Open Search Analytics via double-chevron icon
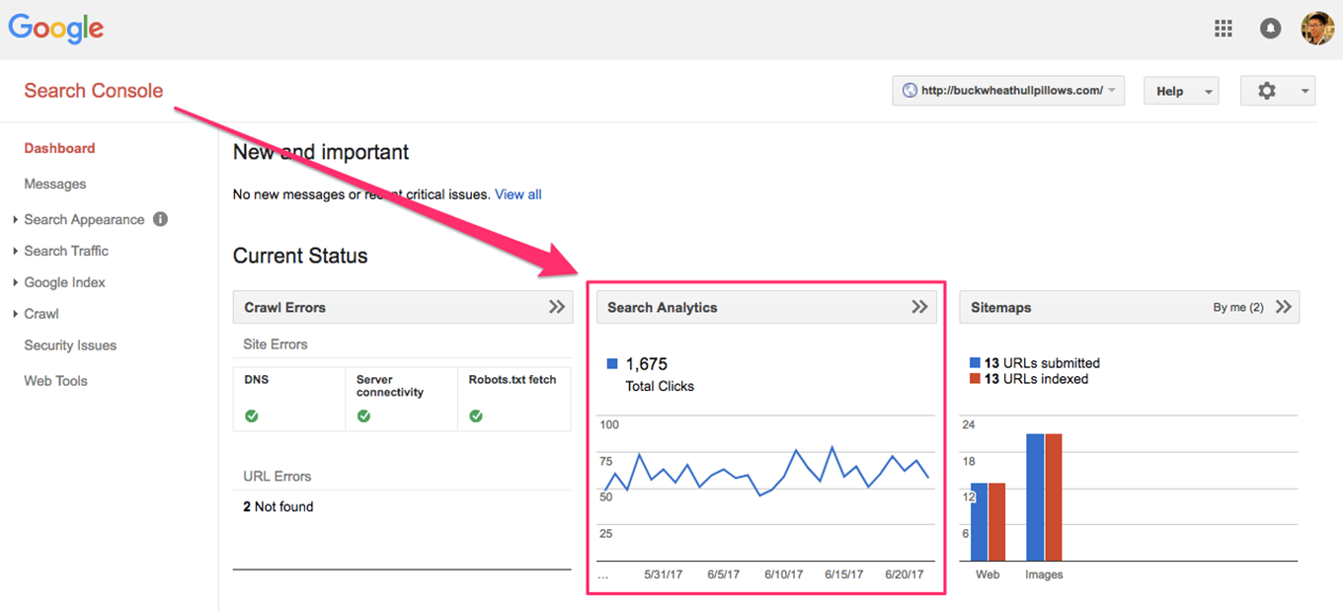 click(x=919, y=307)
